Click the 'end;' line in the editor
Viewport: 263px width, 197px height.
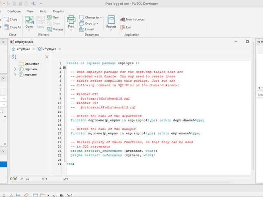pos(70,164)
